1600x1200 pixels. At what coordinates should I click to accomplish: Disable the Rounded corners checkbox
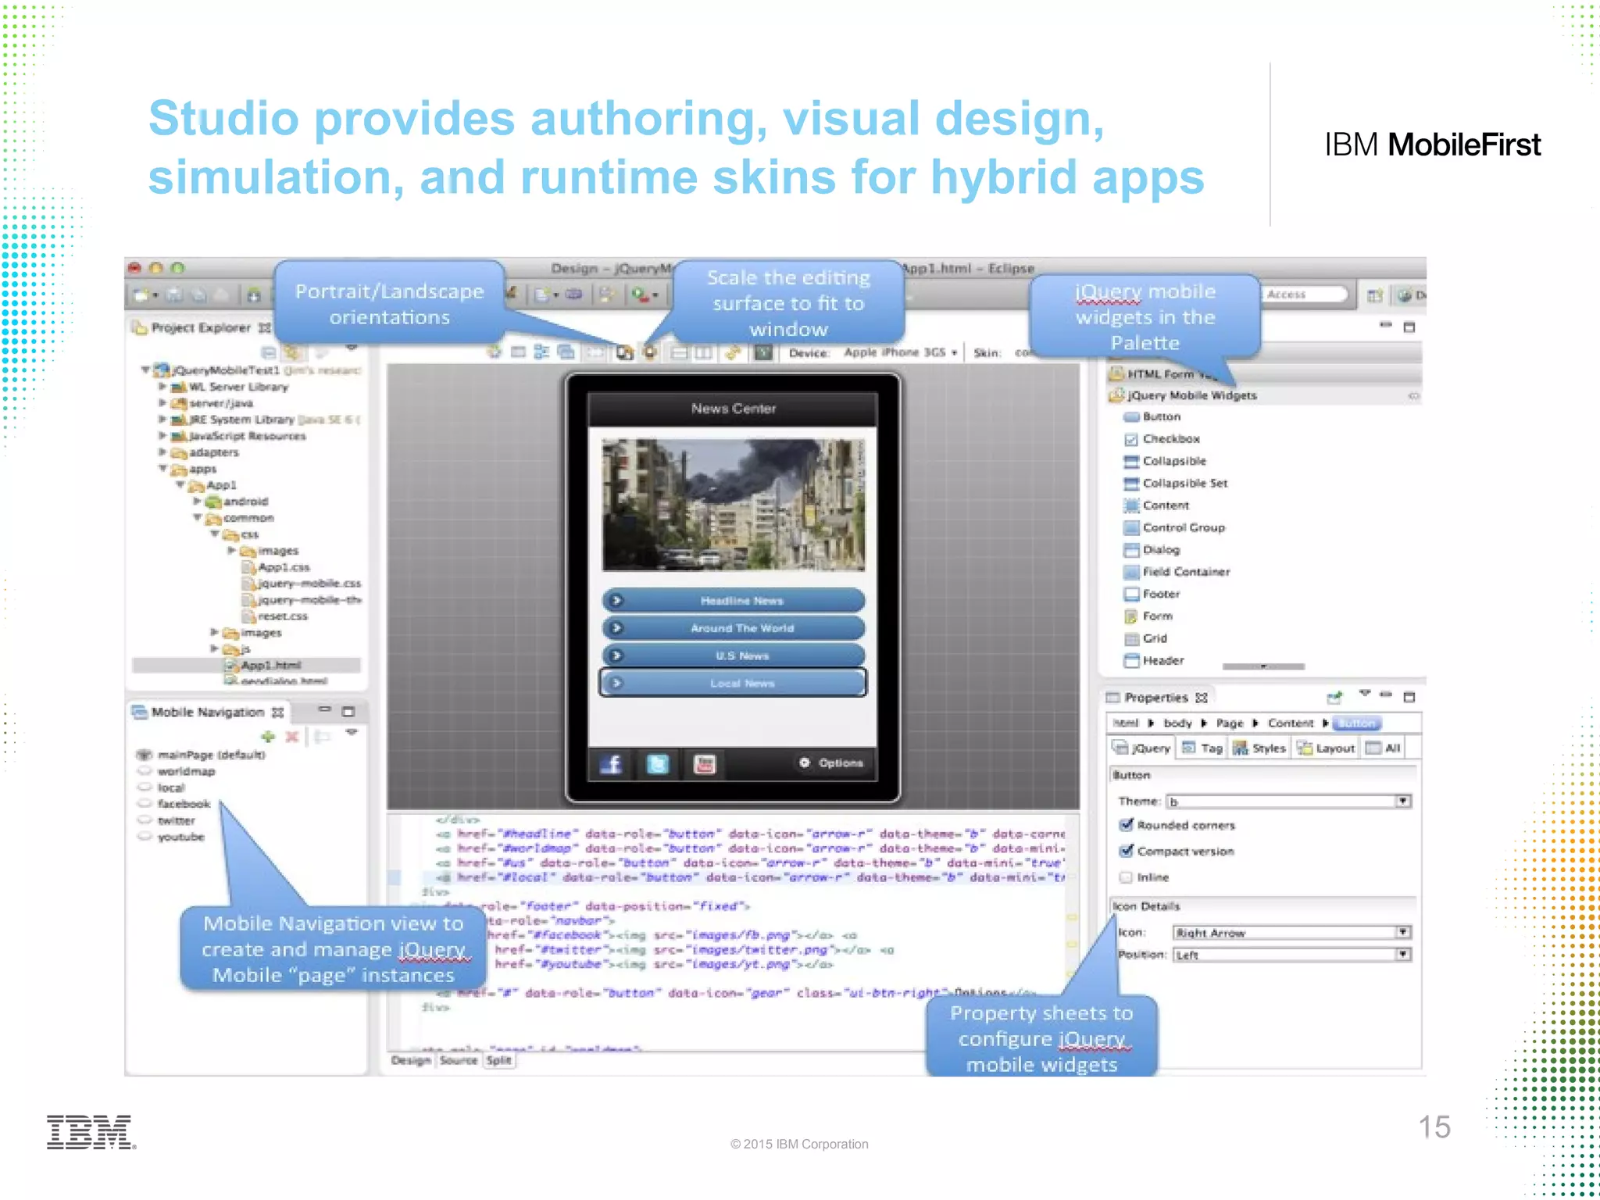click(x=1127, y=825)
